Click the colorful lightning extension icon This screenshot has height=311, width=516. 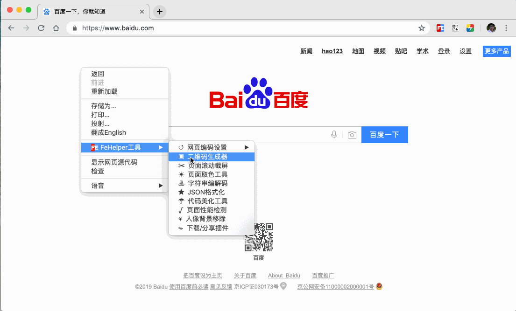click(x=470, y=28)
